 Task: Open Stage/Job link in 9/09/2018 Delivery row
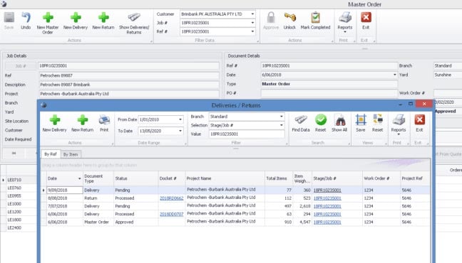(327, 190)
